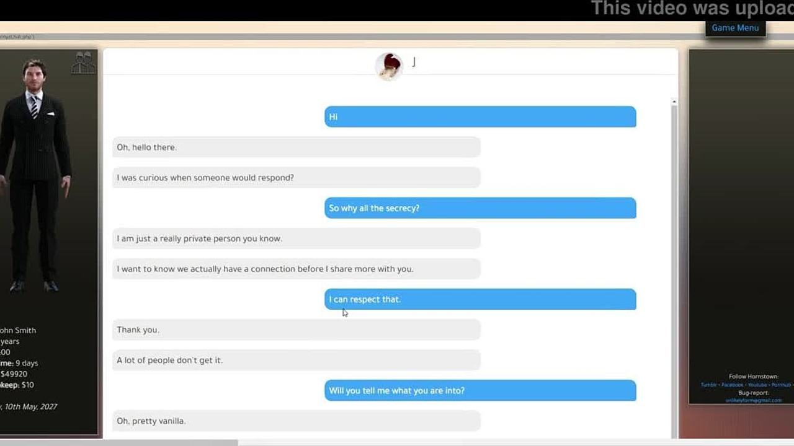794x446 pixels.
Task: Click the bug-report email link
Action: 754,400
